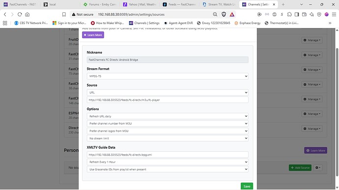
Task: Open the Thermostat(s) bookmark
Action: coord(282,23)
